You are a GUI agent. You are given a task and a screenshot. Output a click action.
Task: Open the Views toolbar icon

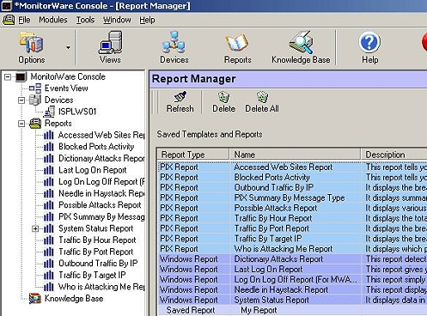[x=110, y=42]
